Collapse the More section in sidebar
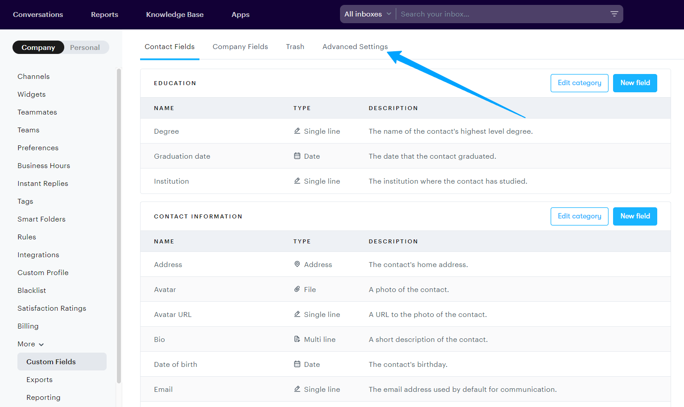 click(30, 344)
